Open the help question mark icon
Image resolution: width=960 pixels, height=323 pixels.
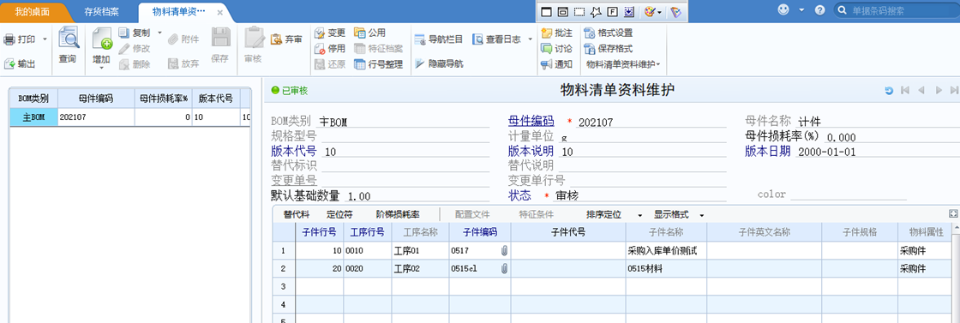coord(819,10)
